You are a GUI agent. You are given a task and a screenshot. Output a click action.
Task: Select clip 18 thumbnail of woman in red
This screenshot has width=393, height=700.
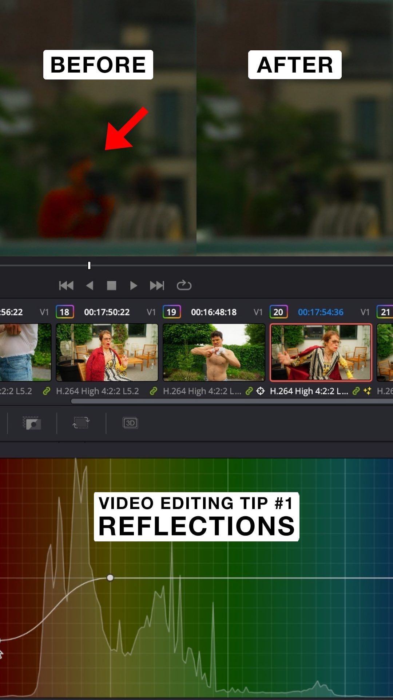(x=107, y=352)
